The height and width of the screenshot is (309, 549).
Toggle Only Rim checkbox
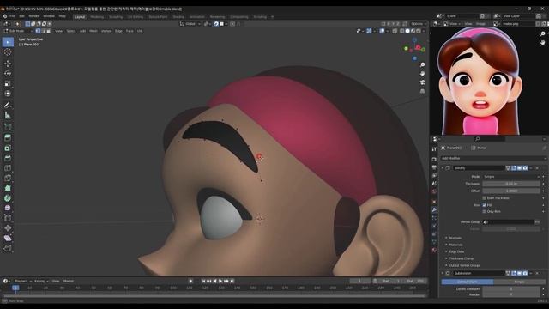point(485,212)
